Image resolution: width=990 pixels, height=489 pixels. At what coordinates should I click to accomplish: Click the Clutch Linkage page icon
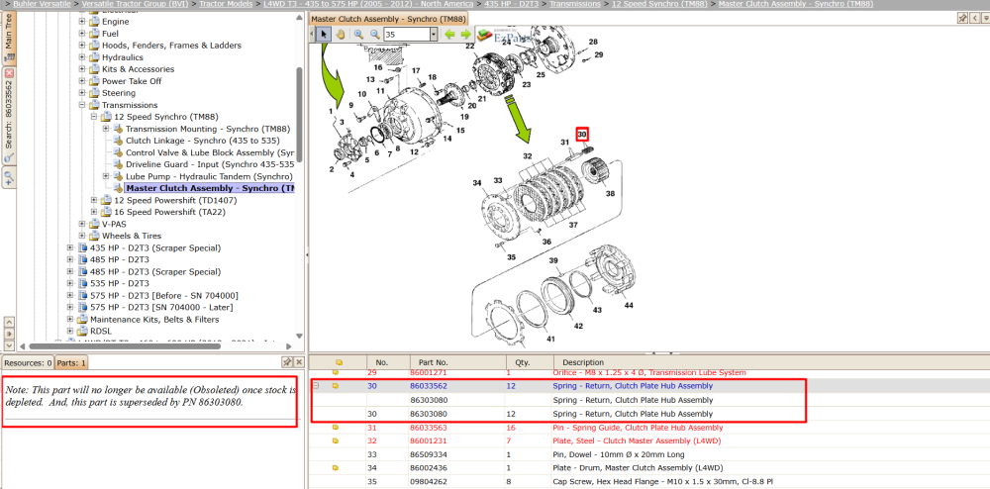pos(118,141)
